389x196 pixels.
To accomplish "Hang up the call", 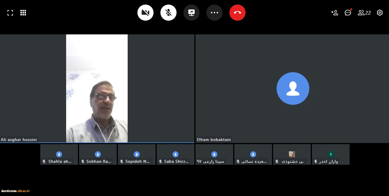I will [x=237, y=13].
